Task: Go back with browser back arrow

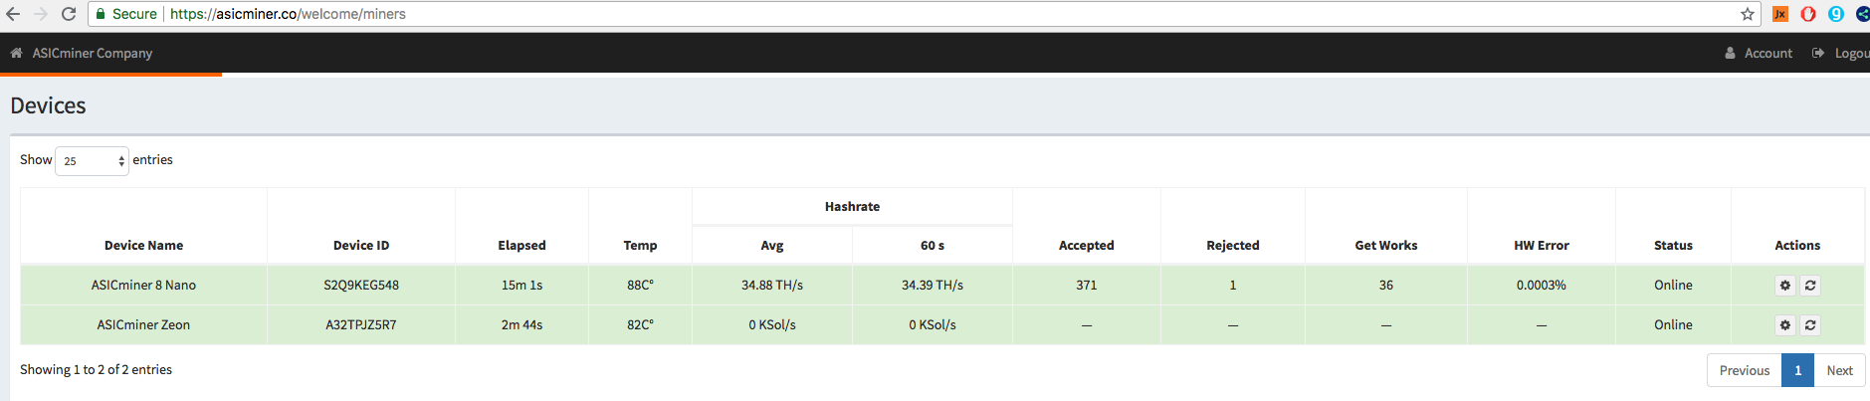Action: click(x=13, y=14)
